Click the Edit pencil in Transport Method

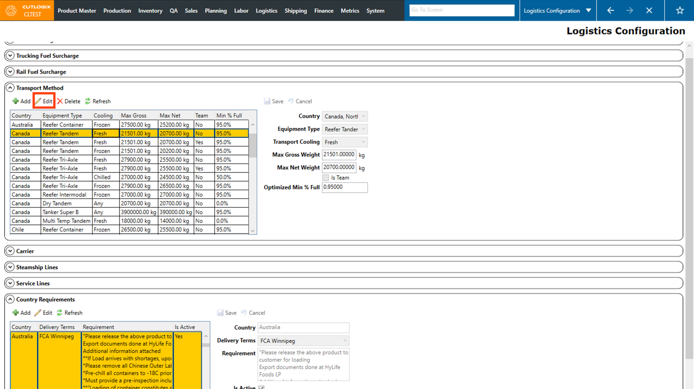39,101
